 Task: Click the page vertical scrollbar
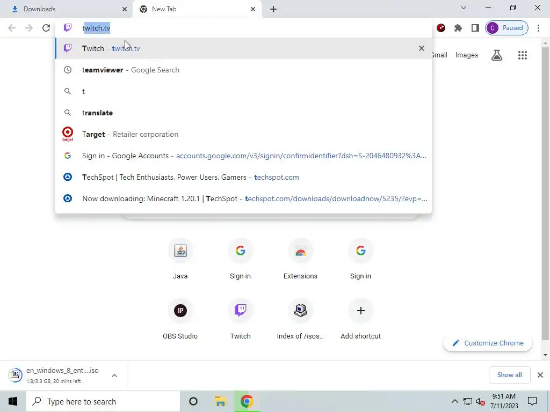click(x=545, y=193)
